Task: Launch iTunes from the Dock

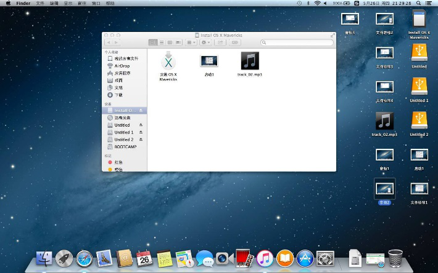Action: click(x=265, y=258)
